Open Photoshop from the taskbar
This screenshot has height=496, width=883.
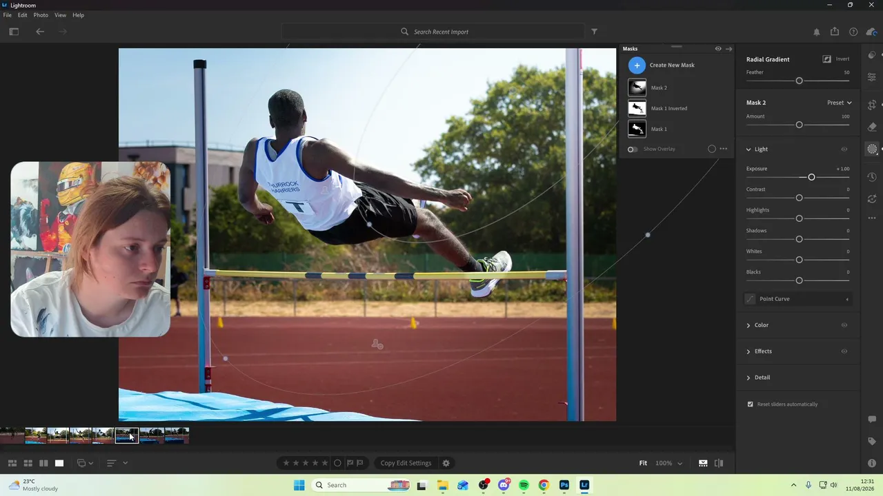tap(564, 485)
